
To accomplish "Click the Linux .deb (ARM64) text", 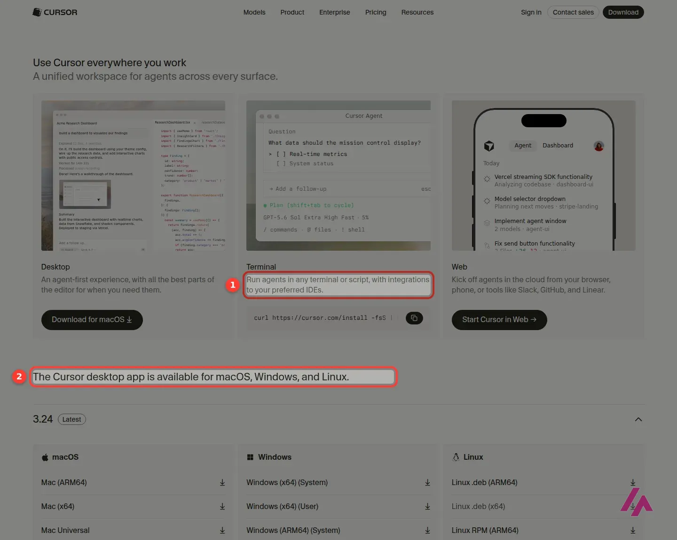I will [485, 483].
